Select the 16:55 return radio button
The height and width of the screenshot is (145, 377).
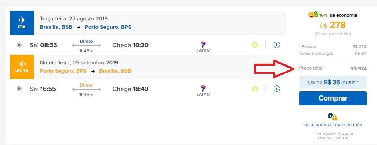pyautogui.click(x=19, y=89)
